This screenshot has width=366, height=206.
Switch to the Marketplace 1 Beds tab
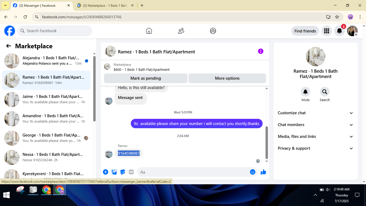[105, 5]
